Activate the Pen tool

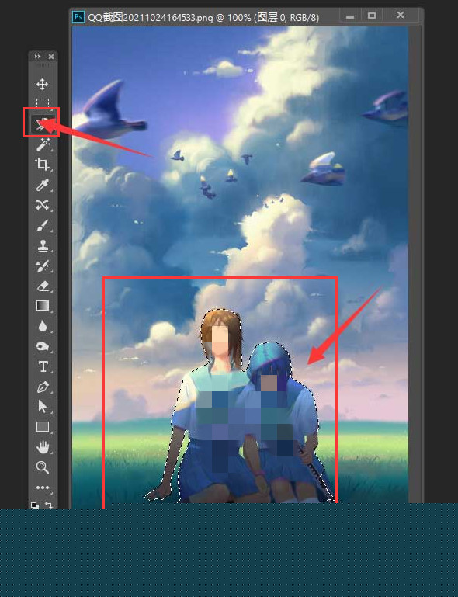[x=43, y=387]
